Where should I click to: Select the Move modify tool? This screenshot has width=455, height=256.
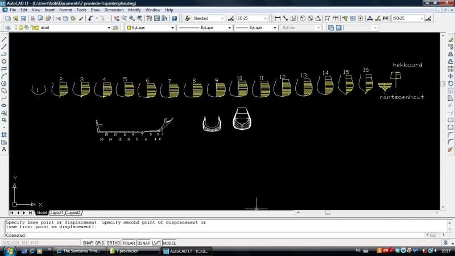(450, 76)
